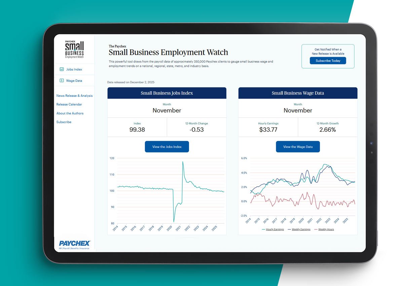Click the Subscribe Today button
The image size is (407, 286).
click(x=328, y=61)
